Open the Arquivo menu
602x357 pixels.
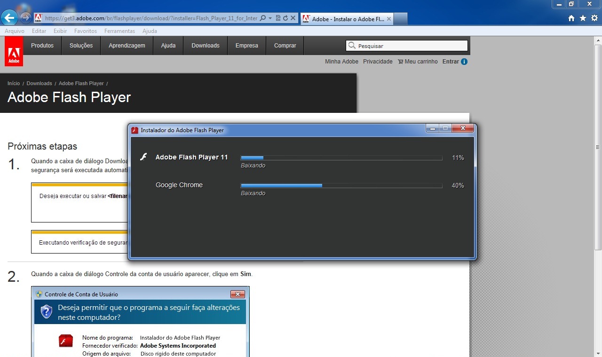[x=15, y=31]
